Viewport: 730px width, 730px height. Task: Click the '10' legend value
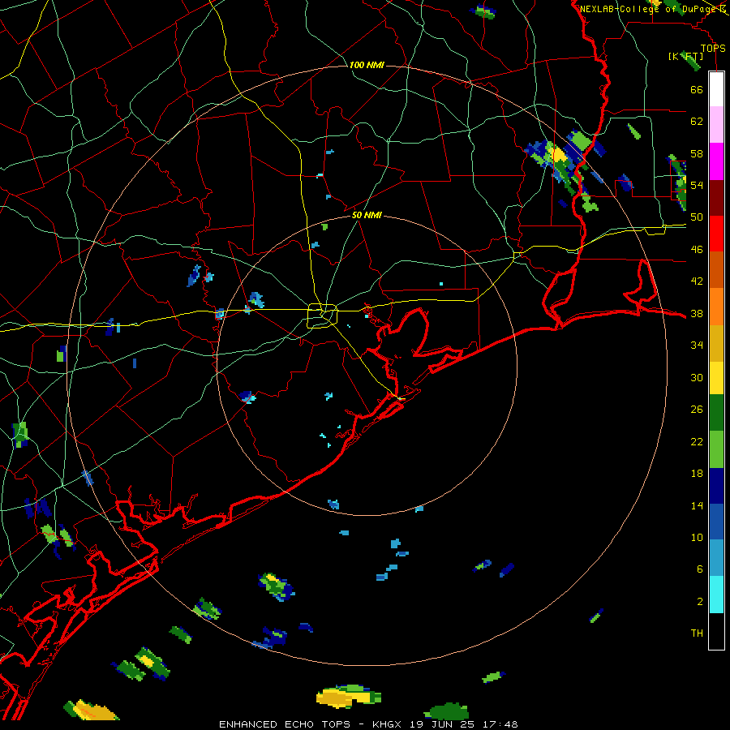[697, 537]
